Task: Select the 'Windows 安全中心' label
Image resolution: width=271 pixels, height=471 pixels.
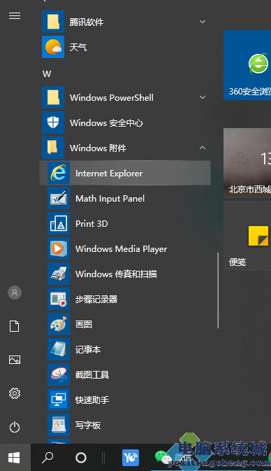Action: click(106, 123)
